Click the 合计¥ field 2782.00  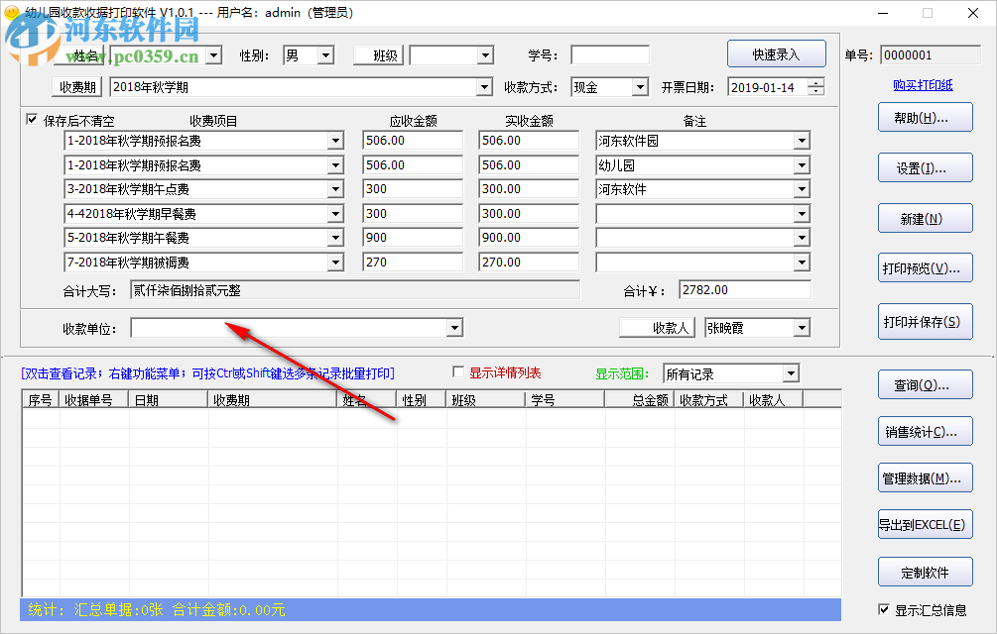[745, 290]
